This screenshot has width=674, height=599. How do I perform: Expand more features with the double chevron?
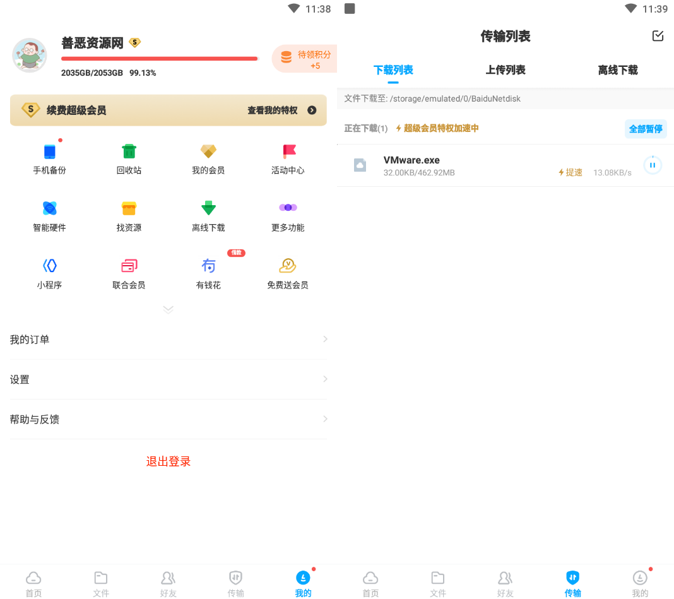point(168,309)
